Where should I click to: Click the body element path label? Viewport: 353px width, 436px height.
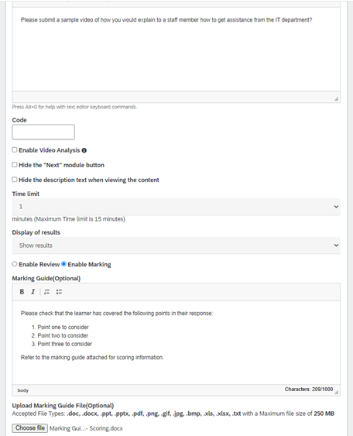coord(22,390)
